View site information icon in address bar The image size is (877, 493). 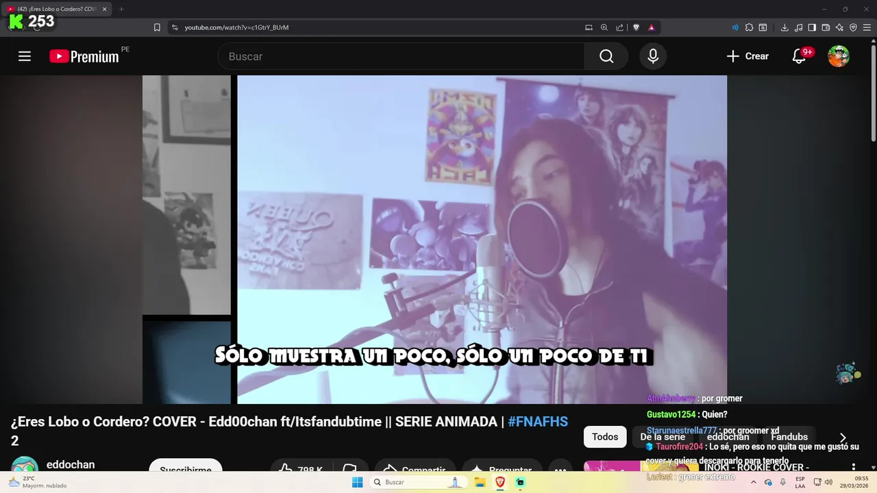coord(175,27)
